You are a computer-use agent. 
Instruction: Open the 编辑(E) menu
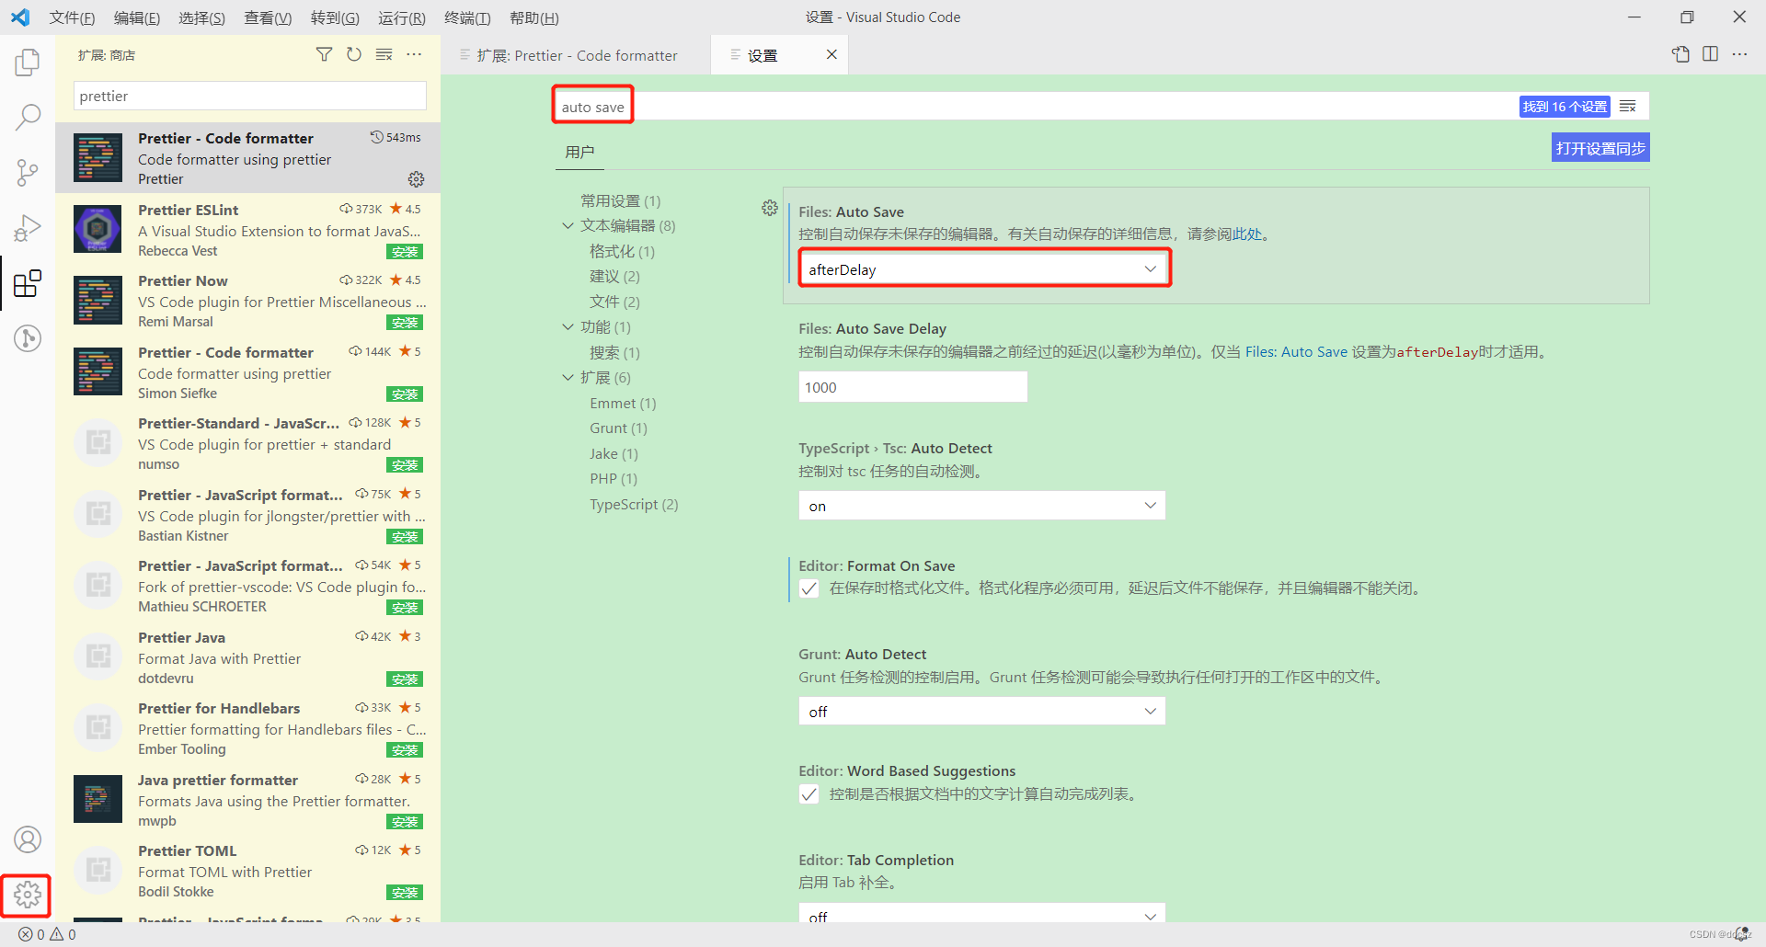click(137, 17)
